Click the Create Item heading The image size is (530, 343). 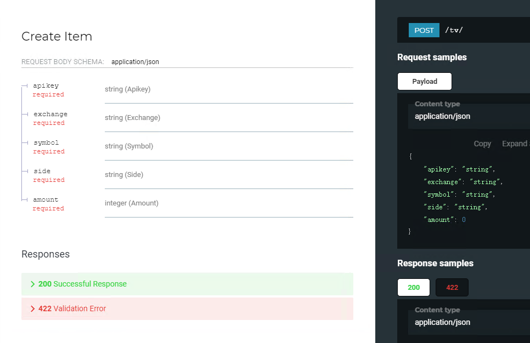[x=57, y=37]
